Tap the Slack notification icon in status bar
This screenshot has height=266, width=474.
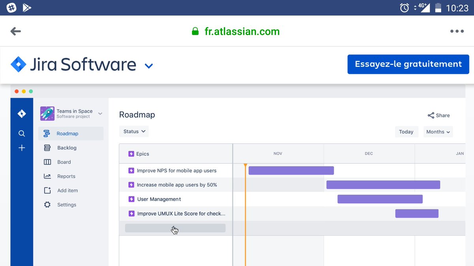tap(11, 7)
